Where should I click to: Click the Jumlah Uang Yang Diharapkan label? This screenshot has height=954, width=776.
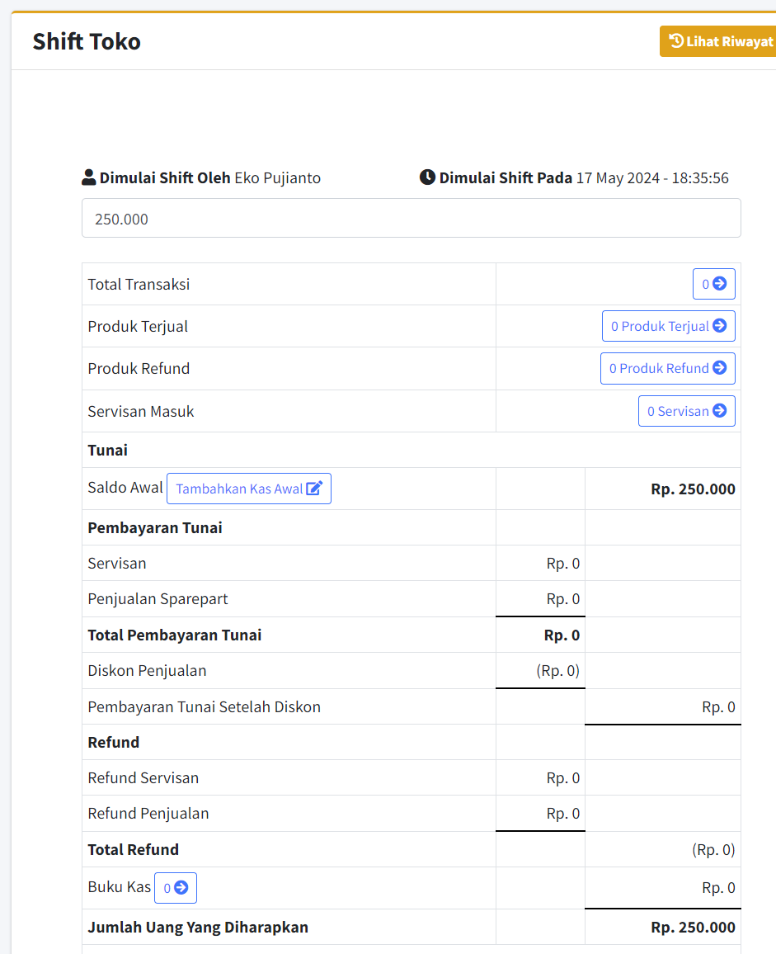pos(198,927)
